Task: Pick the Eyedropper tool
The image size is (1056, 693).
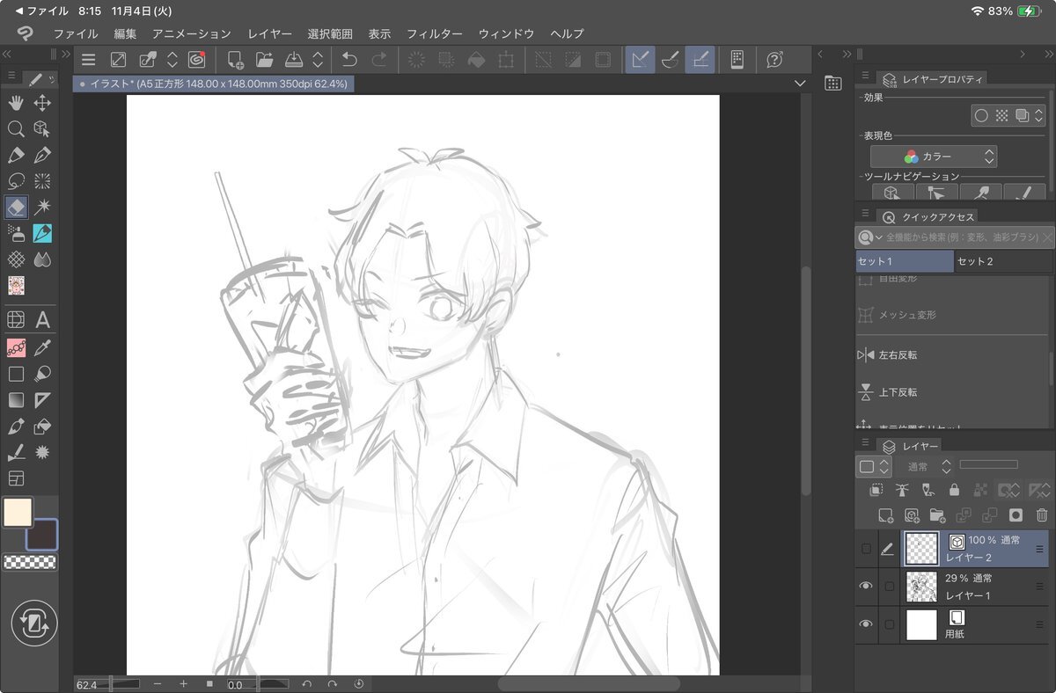Action: [x=42, y=347]
